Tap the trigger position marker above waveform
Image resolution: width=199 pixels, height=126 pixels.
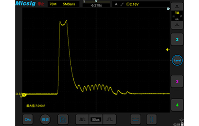pyautogui.click(x=96, y=1)
